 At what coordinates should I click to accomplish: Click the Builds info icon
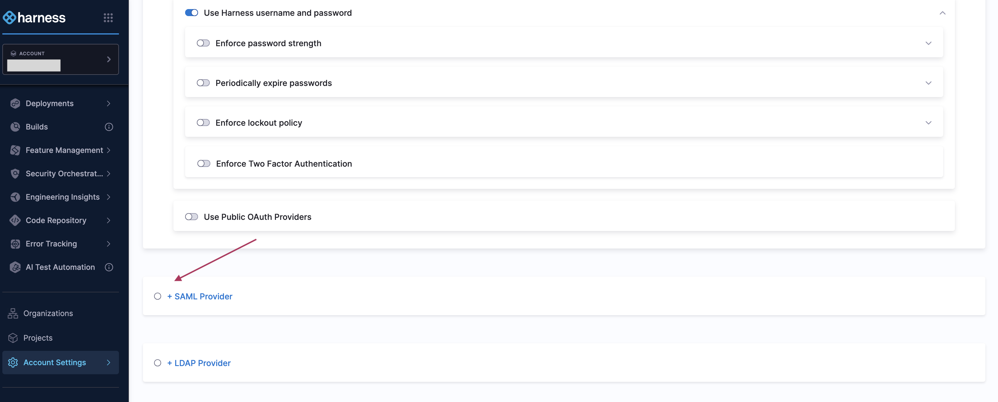click(109, 127)
